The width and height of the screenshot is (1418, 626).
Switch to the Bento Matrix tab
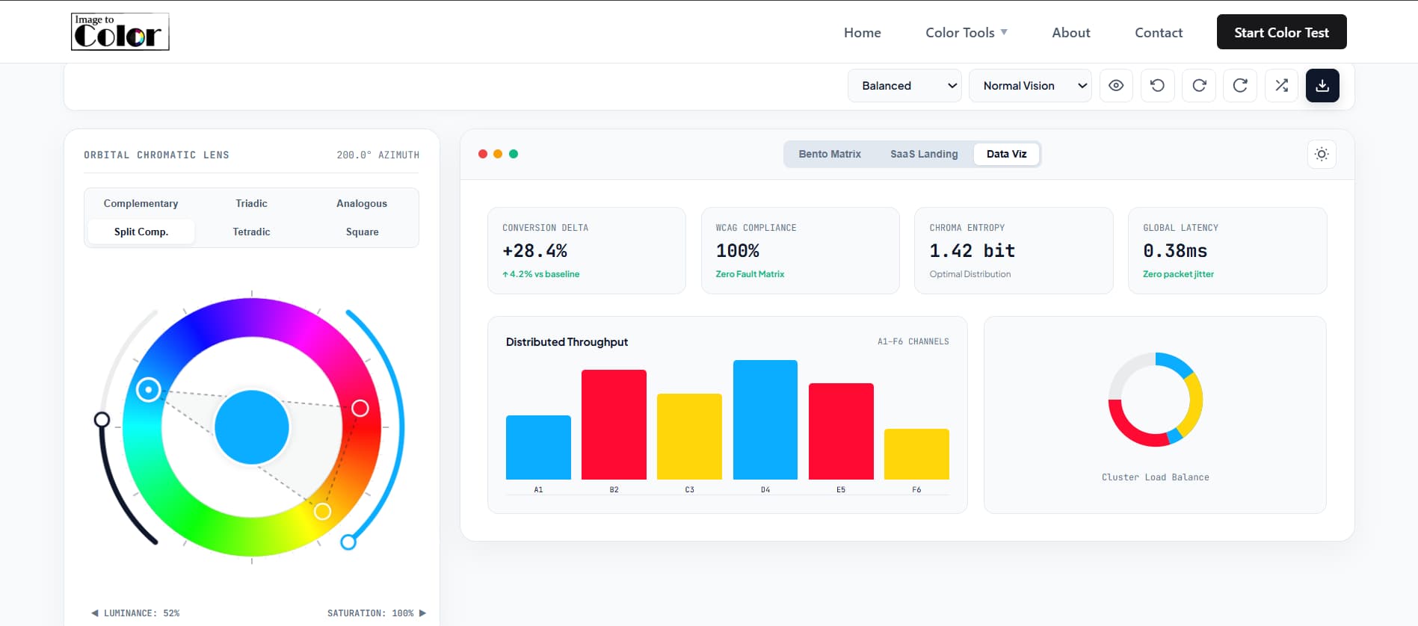pyautogui.click(x=830, y=154)
